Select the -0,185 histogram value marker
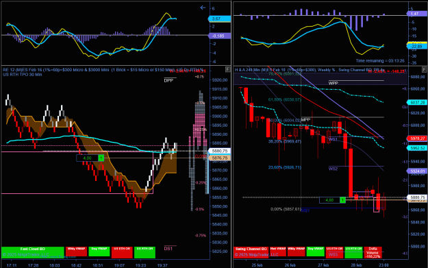The image size is (428, 268). [219, 36]
